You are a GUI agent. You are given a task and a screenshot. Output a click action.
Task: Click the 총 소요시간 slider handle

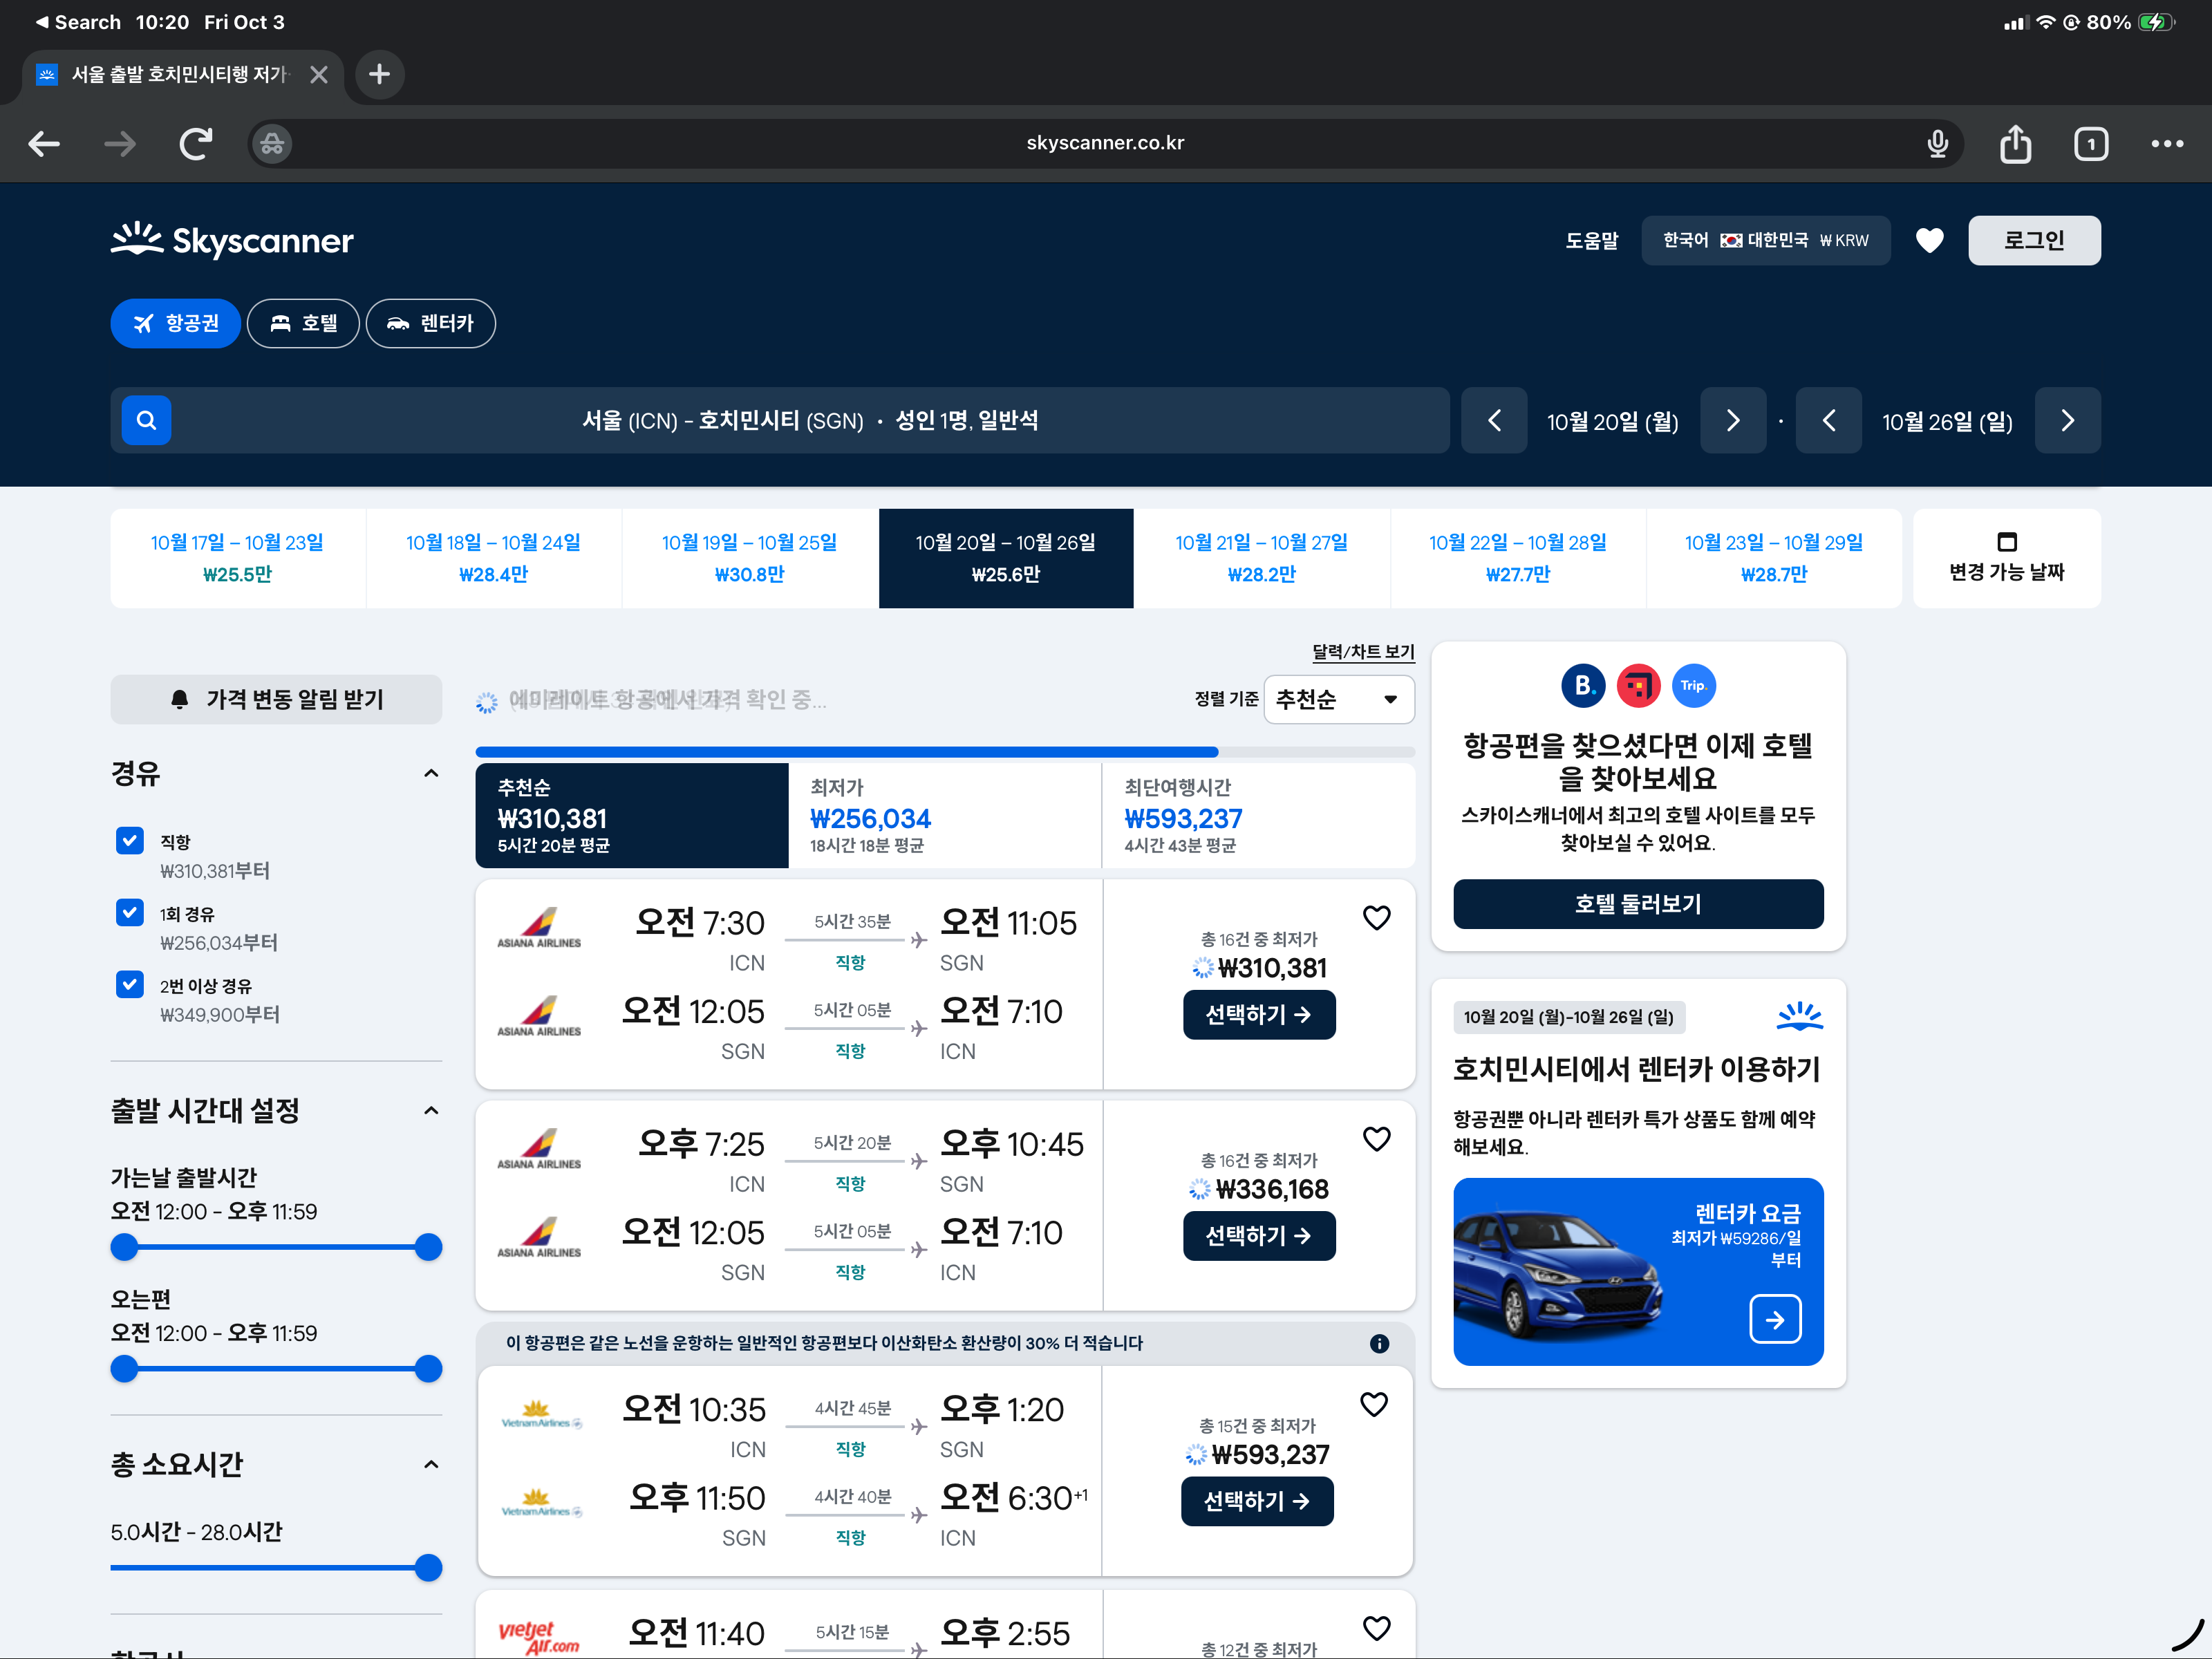pyautogui.click(x=428, y=1568)
